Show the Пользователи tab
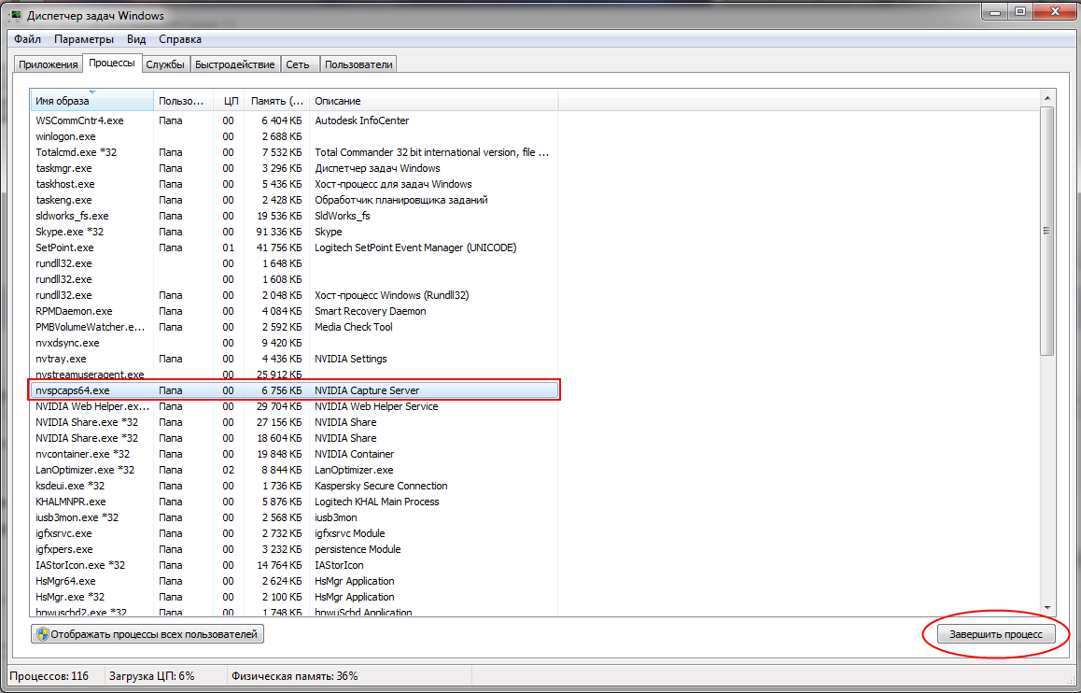 pyautogui.click(x=358, y=64)
